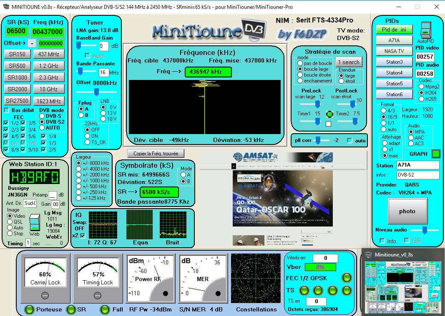The height and width of the screenshot is (316, 445).
Task: Select DVB-S mode radio button
Action: [42, 116]
